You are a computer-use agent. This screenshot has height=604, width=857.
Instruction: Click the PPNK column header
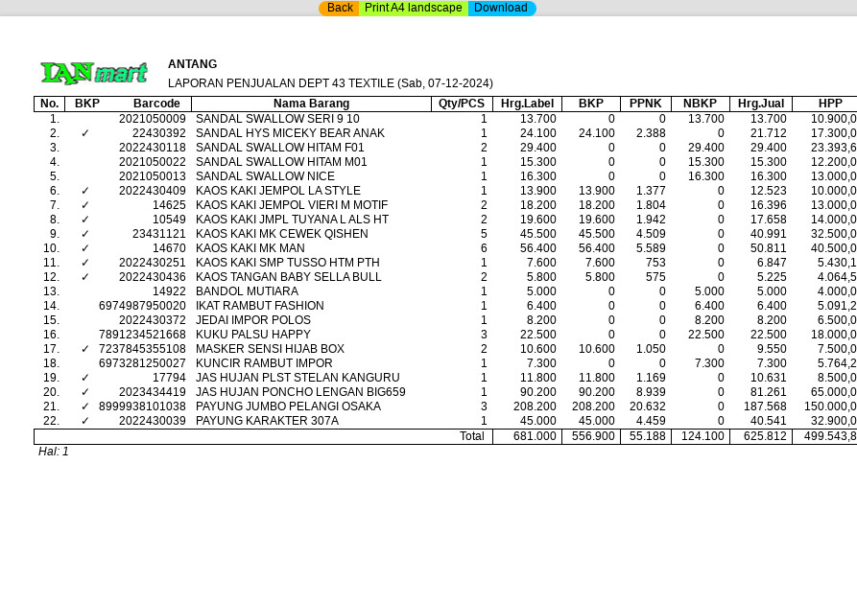click(645, 104)
